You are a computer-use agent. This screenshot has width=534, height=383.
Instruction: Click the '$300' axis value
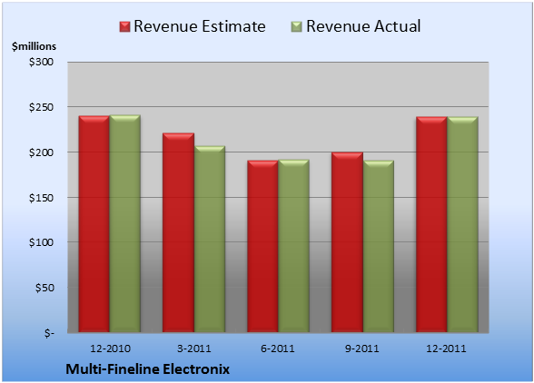tap(41, 62)
